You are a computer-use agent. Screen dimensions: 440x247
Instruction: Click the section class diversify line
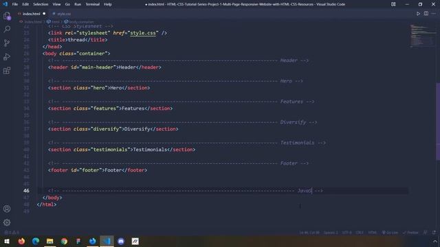point(113,129)
